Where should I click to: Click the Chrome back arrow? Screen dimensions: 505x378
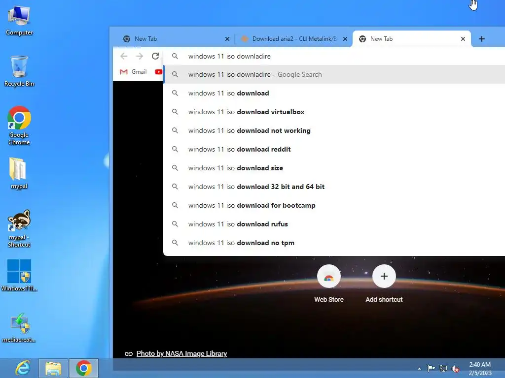click(124, 56)
